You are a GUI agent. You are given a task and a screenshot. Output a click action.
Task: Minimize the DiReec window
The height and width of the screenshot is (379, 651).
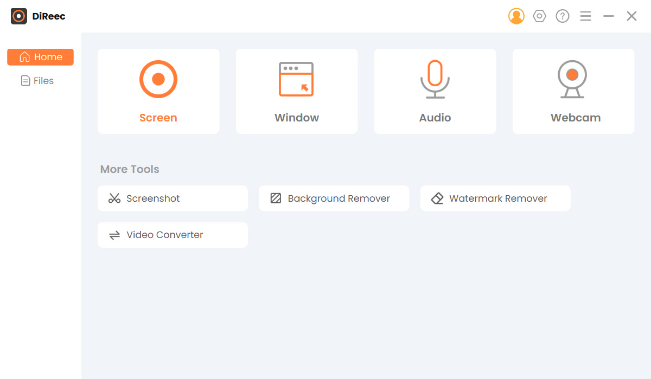point(609,16)
